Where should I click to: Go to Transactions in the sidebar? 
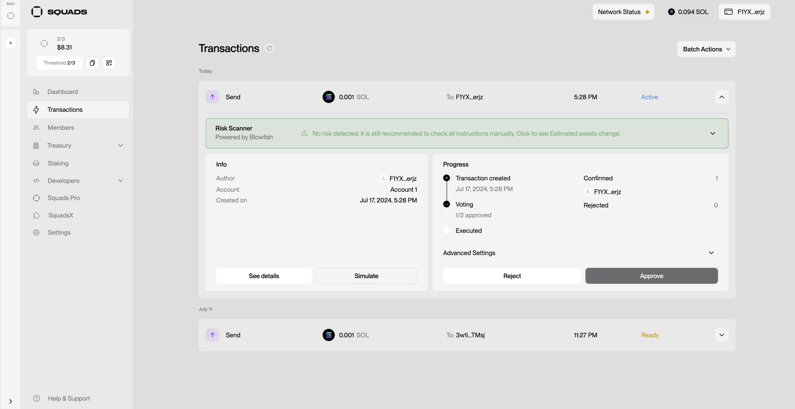(x=78, y=110)
